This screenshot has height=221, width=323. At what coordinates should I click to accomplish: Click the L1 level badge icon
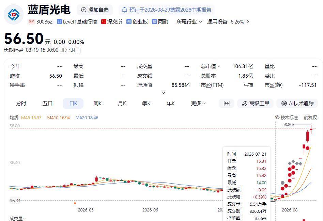[59, 22]
